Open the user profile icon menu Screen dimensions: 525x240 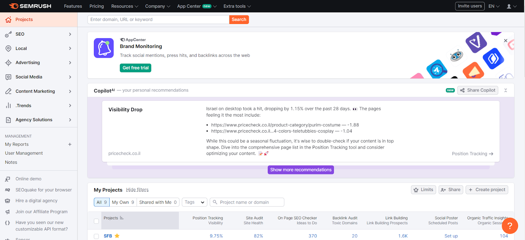click(512, 6)
